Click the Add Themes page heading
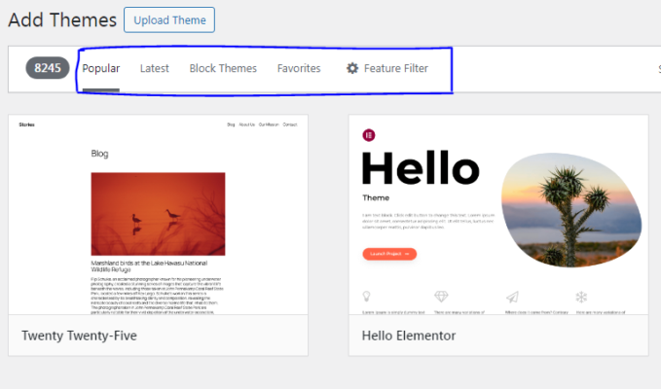 (x=62, y=19)
